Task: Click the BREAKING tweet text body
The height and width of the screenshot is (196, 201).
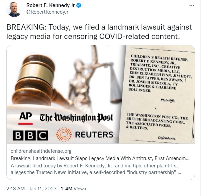Action: (99, 32)
